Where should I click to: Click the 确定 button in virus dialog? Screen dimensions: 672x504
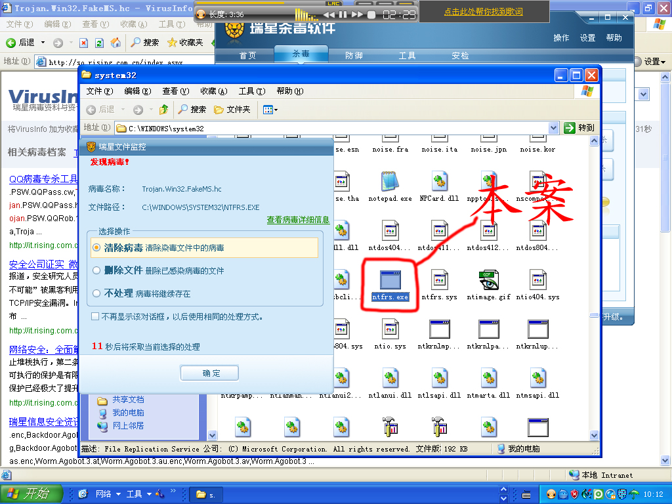coord(209,373)
